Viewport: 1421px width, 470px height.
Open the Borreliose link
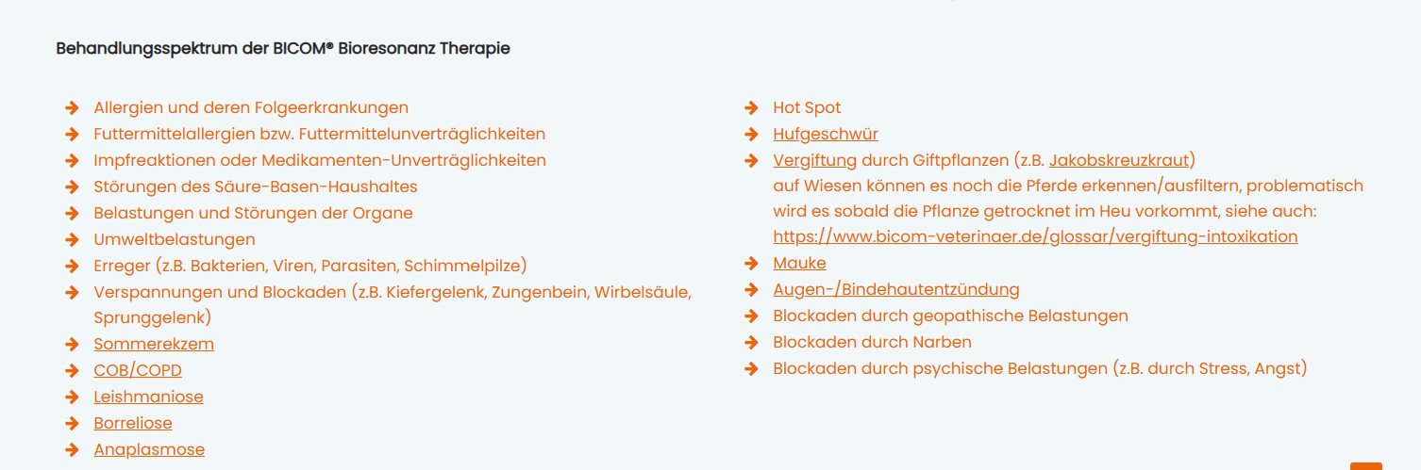133,424
